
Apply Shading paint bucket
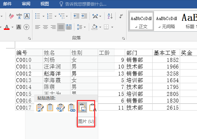click(94, 27)
